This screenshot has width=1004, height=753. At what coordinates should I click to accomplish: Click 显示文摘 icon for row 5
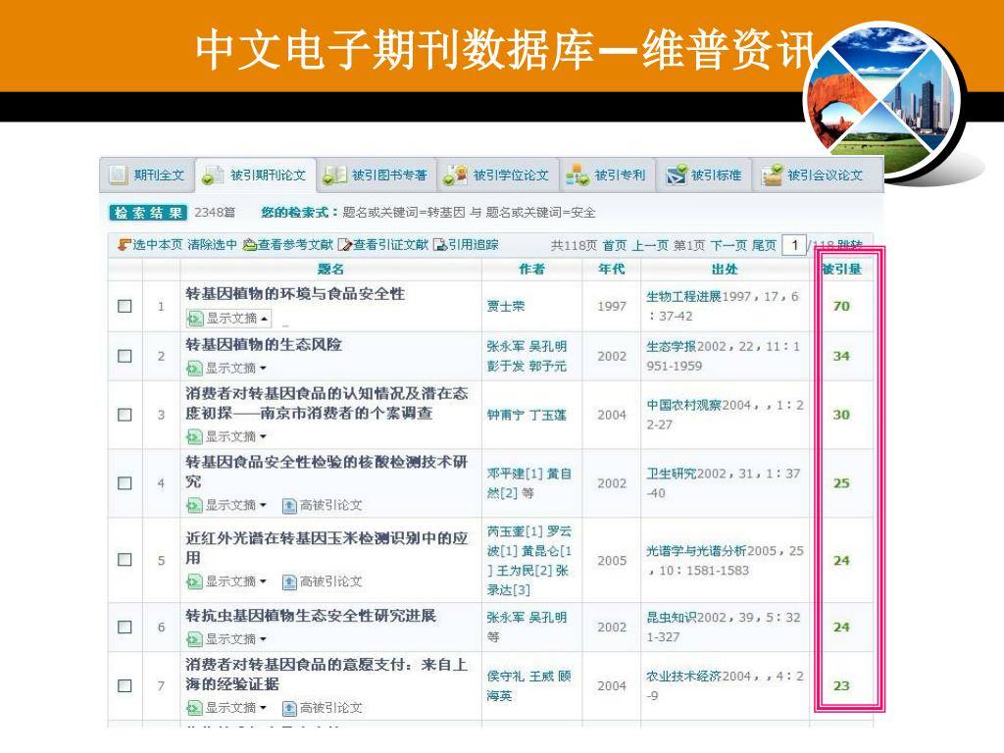click(x=195, y=581)
